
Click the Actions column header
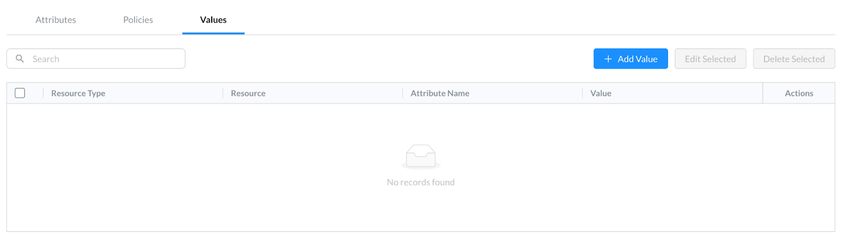point(799,93)
